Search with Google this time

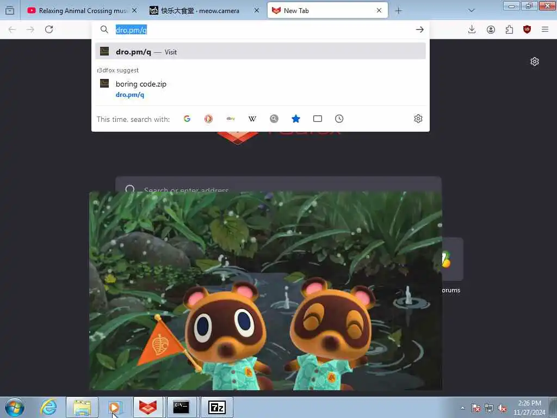(x=187, y=119)
